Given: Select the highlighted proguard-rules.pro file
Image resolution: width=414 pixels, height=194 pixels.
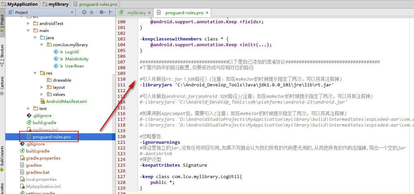Looking at the screenshot, I should (x=52, y=137).
